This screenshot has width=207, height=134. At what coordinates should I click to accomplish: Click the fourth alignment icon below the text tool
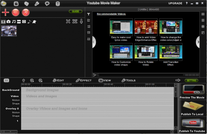(x=89, y=33)
